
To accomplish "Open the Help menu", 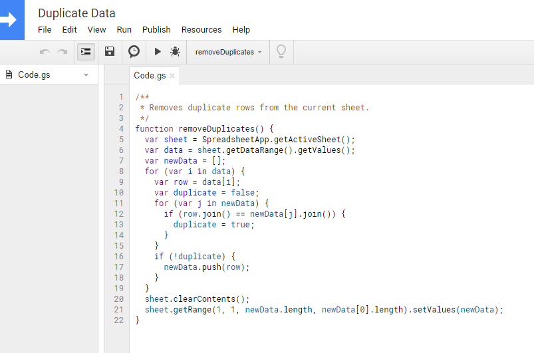I will [x=241, y=30].
